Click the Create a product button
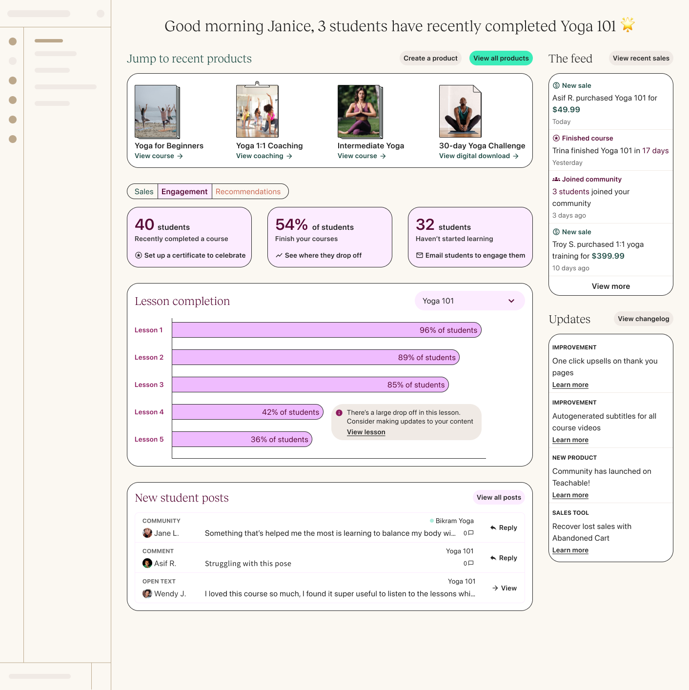 point(430,58)
